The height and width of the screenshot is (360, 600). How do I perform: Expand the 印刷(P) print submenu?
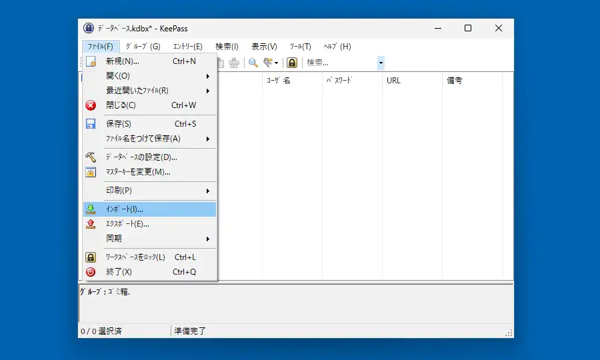point(149,191)
